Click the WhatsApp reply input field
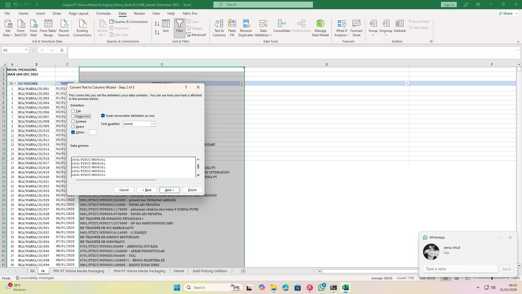Image resolution: width=522 pixels, height=294 pixels. [x=459, y=269]
